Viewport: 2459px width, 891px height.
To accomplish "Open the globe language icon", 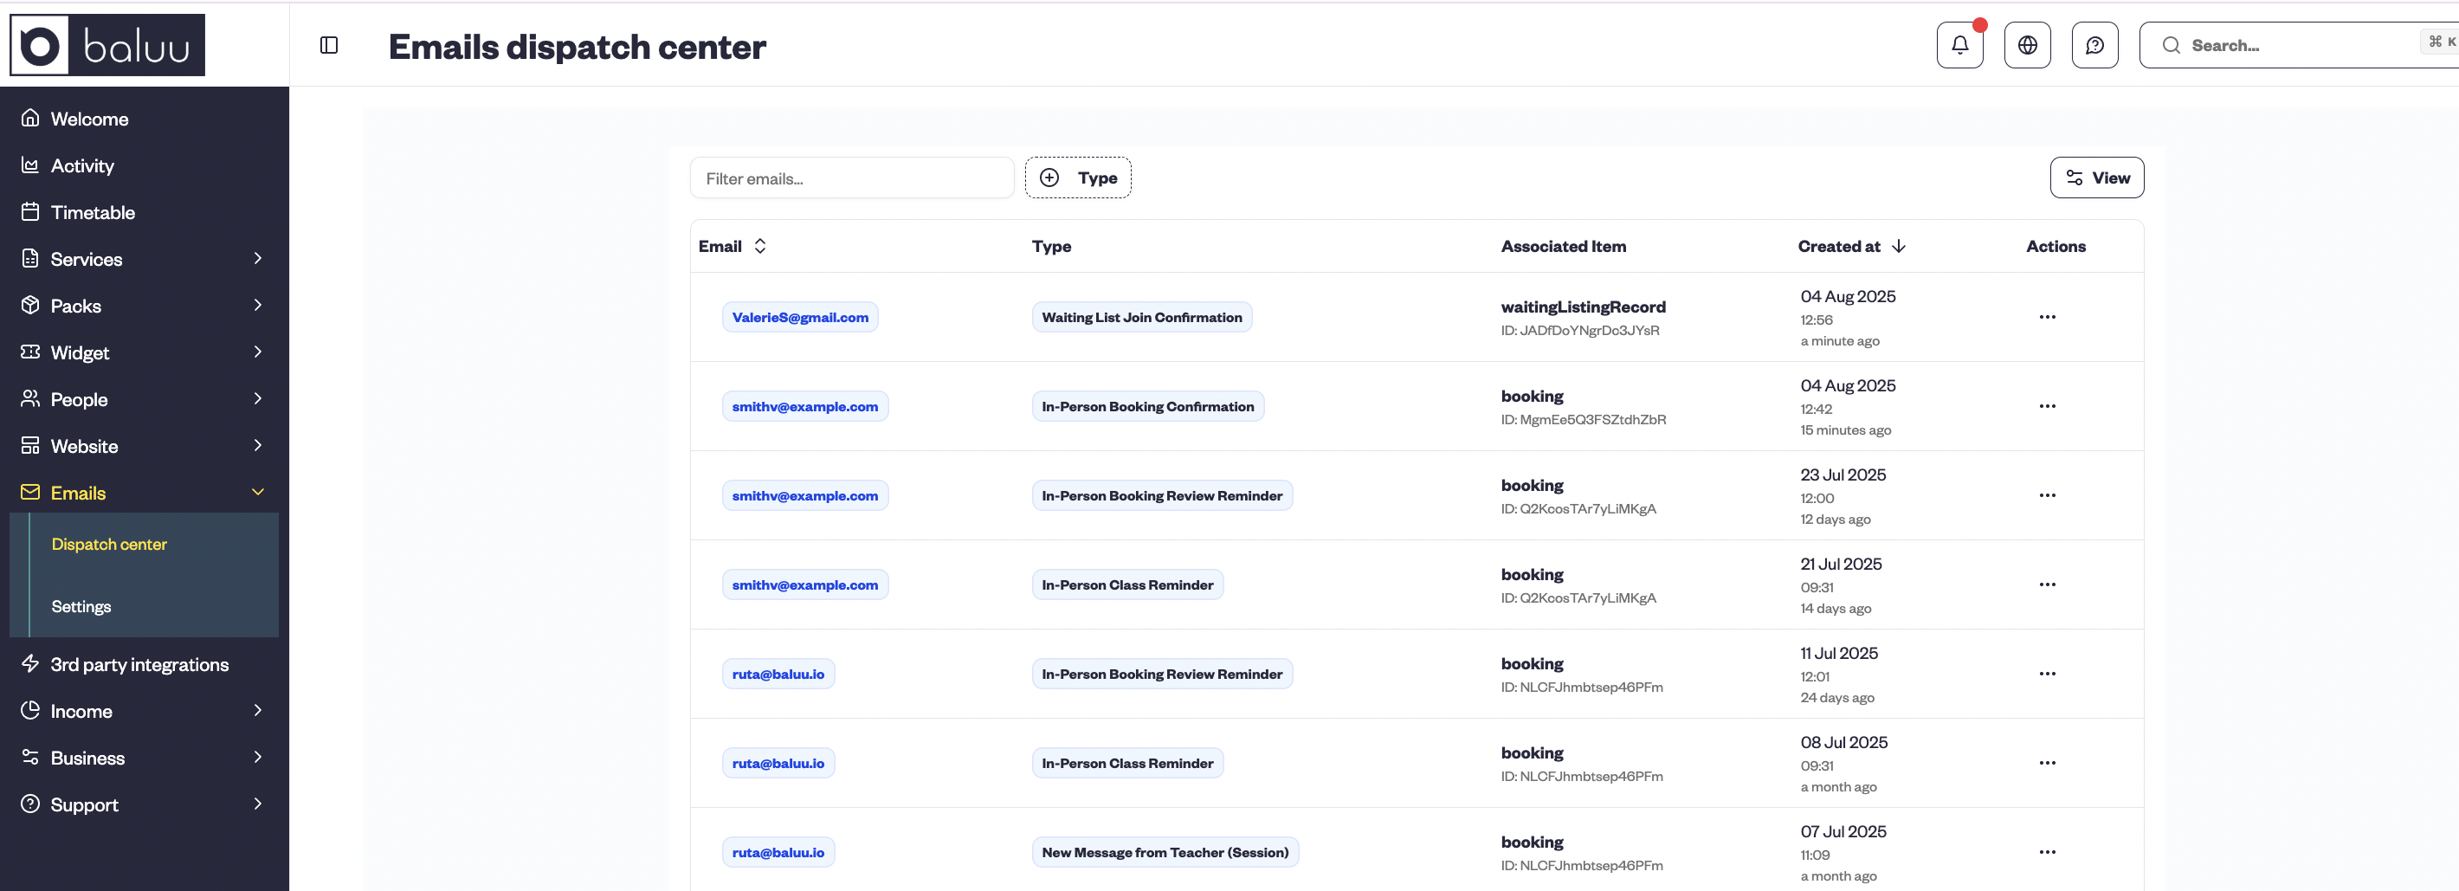I will [x=2028, y=45].
